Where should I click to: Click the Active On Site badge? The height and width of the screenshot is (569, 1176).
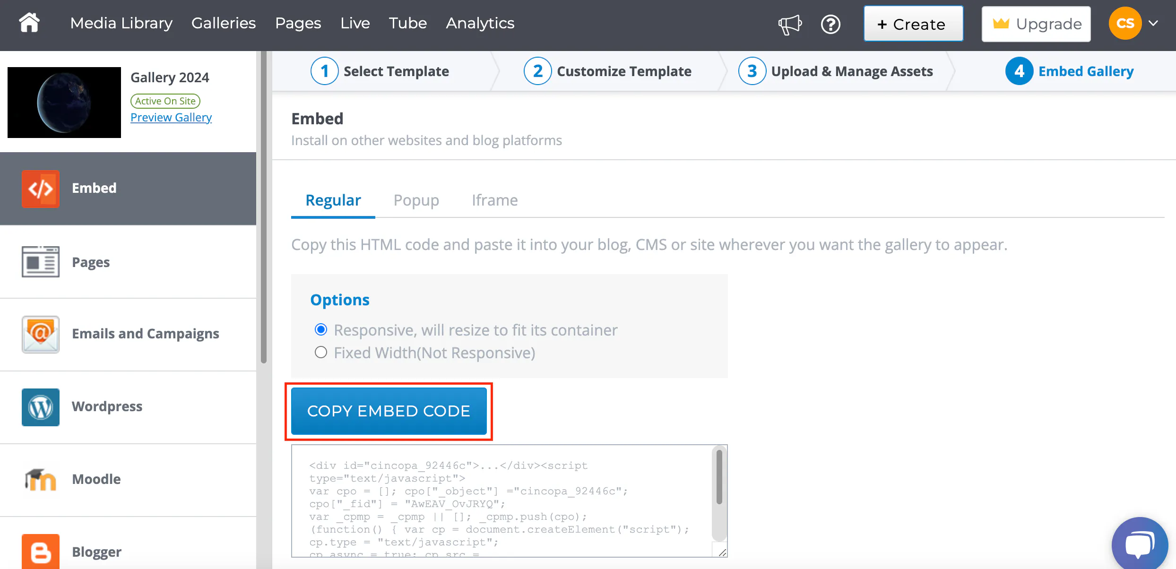point(165,101)
